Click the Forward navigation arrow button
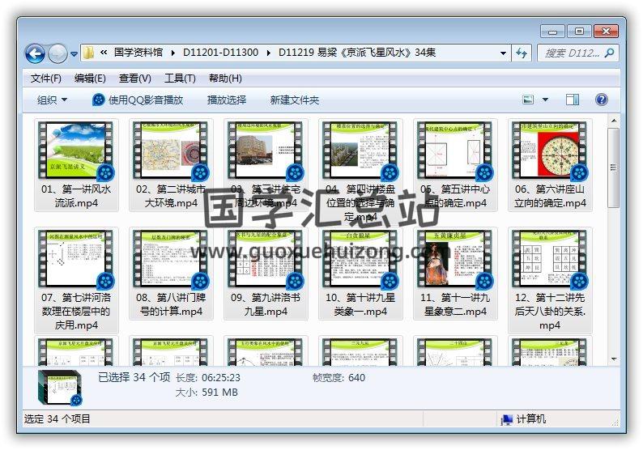The width and height of the screenshot is (643, 450). (x=57, y=53)
